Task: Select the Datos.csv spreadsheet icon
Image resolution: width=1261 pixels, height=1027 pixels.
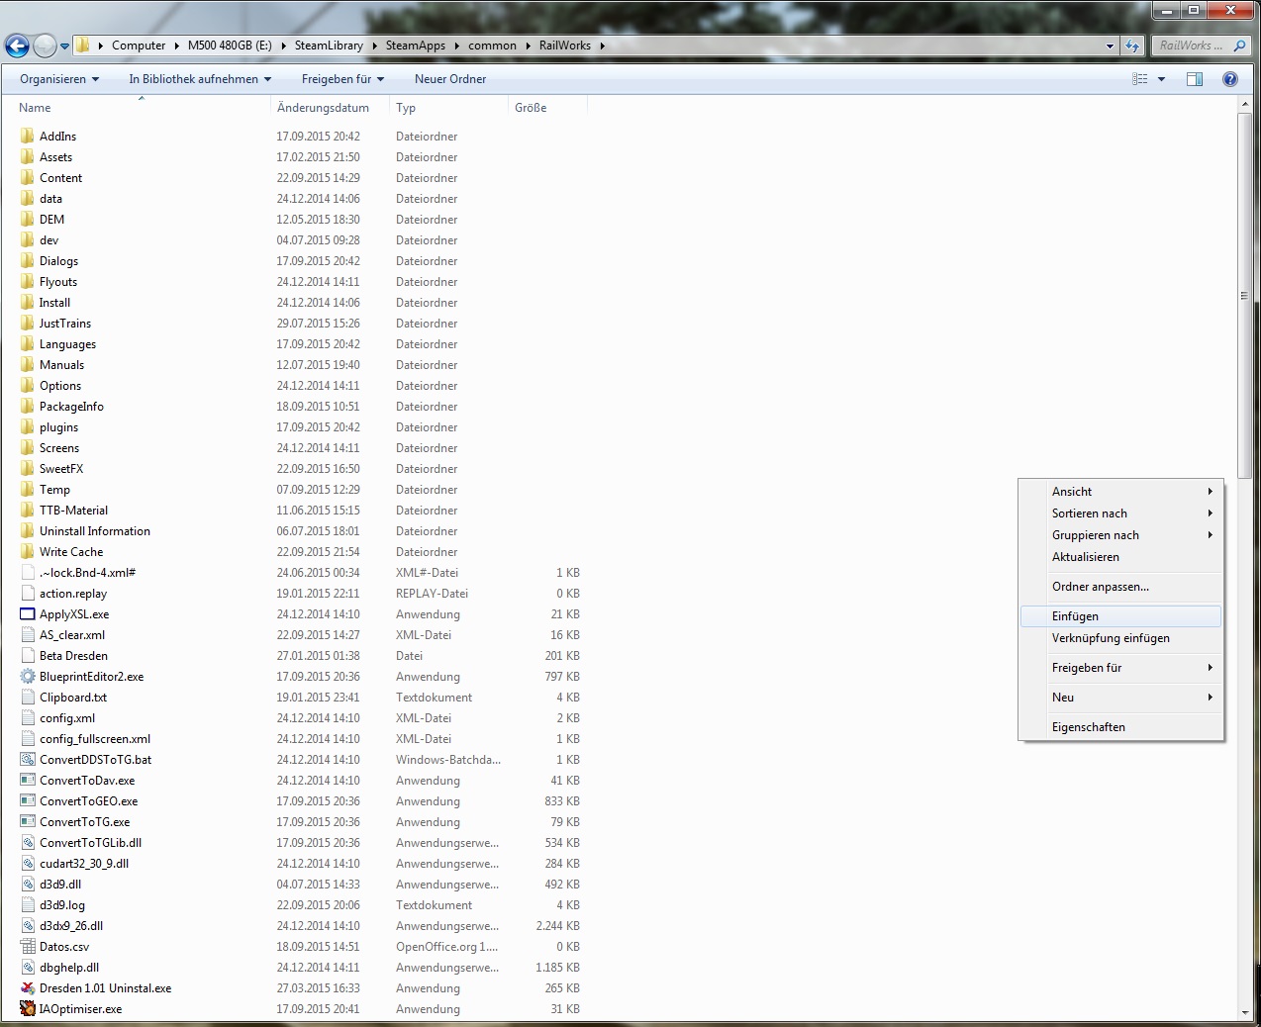Action: click(x=27, y=947)
